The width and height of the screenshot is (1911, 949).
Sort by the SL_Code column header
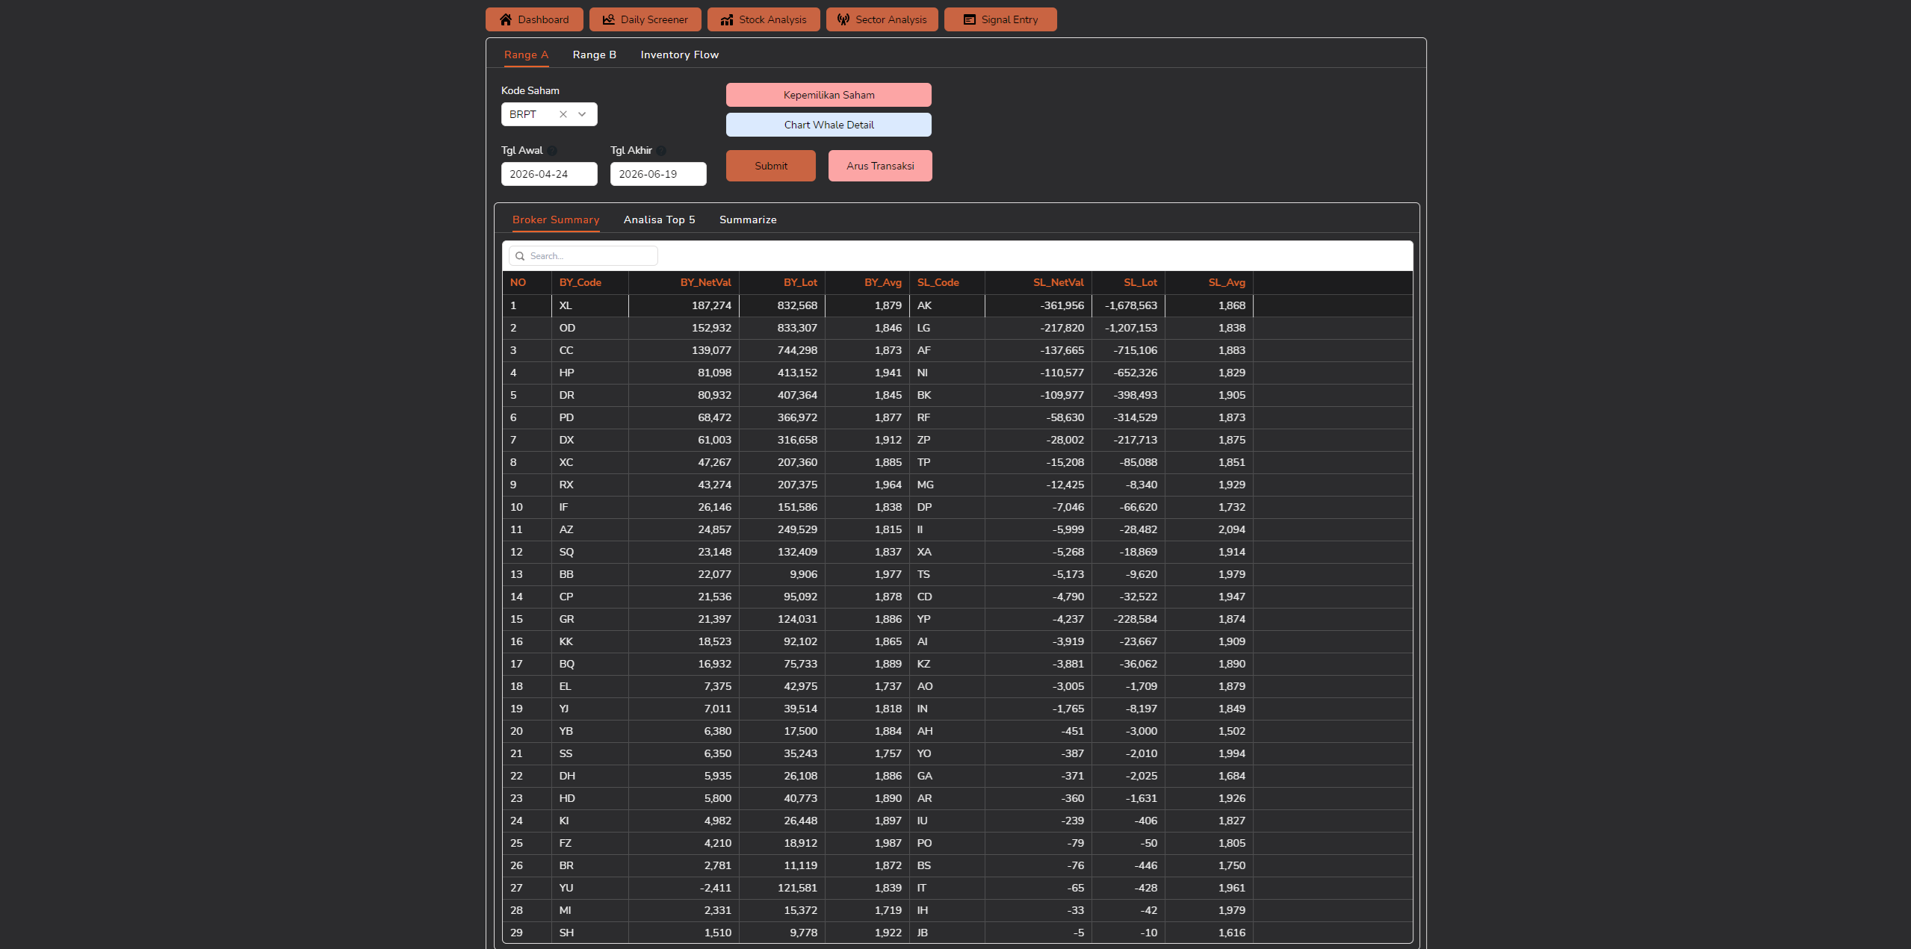click(947, 283)
